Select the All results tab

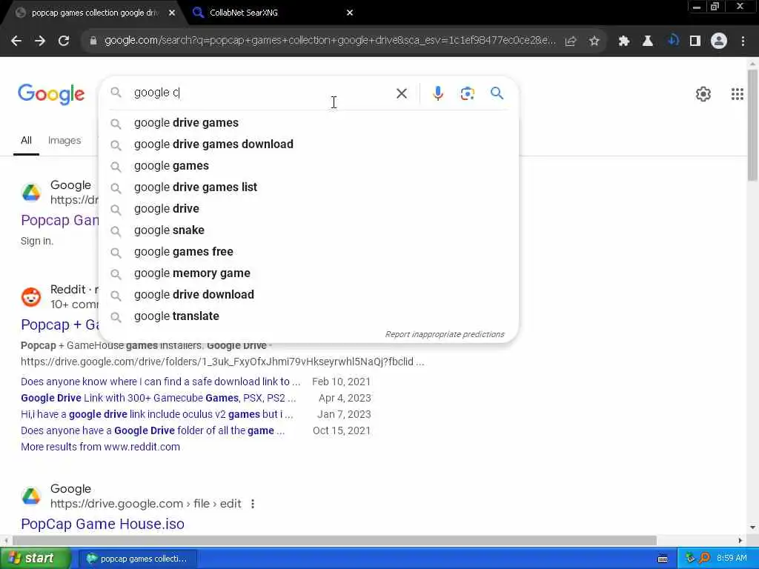tap(26, 140)
